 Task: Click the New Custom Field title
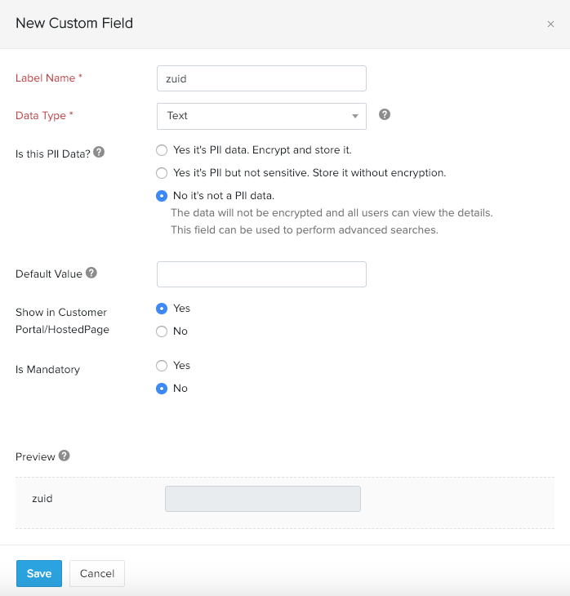pyautogui.click(x=74, y=23)
